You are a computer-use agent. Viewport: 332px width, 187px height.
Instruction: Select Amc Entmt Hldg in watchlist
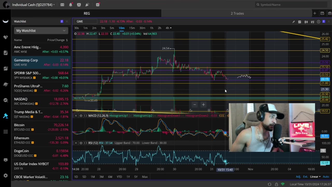41,49
